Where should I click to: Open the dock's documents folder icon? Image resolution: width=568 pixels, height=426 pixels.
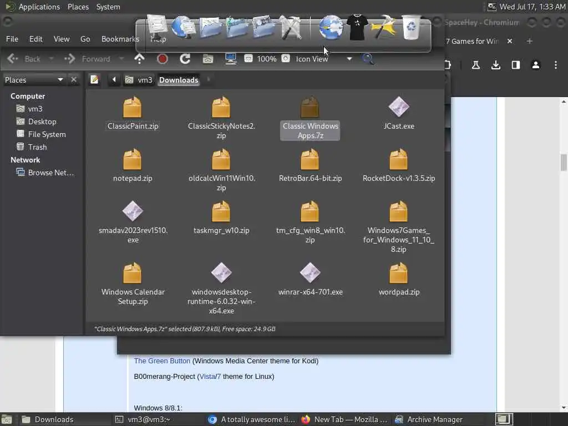tap(210, 27)
